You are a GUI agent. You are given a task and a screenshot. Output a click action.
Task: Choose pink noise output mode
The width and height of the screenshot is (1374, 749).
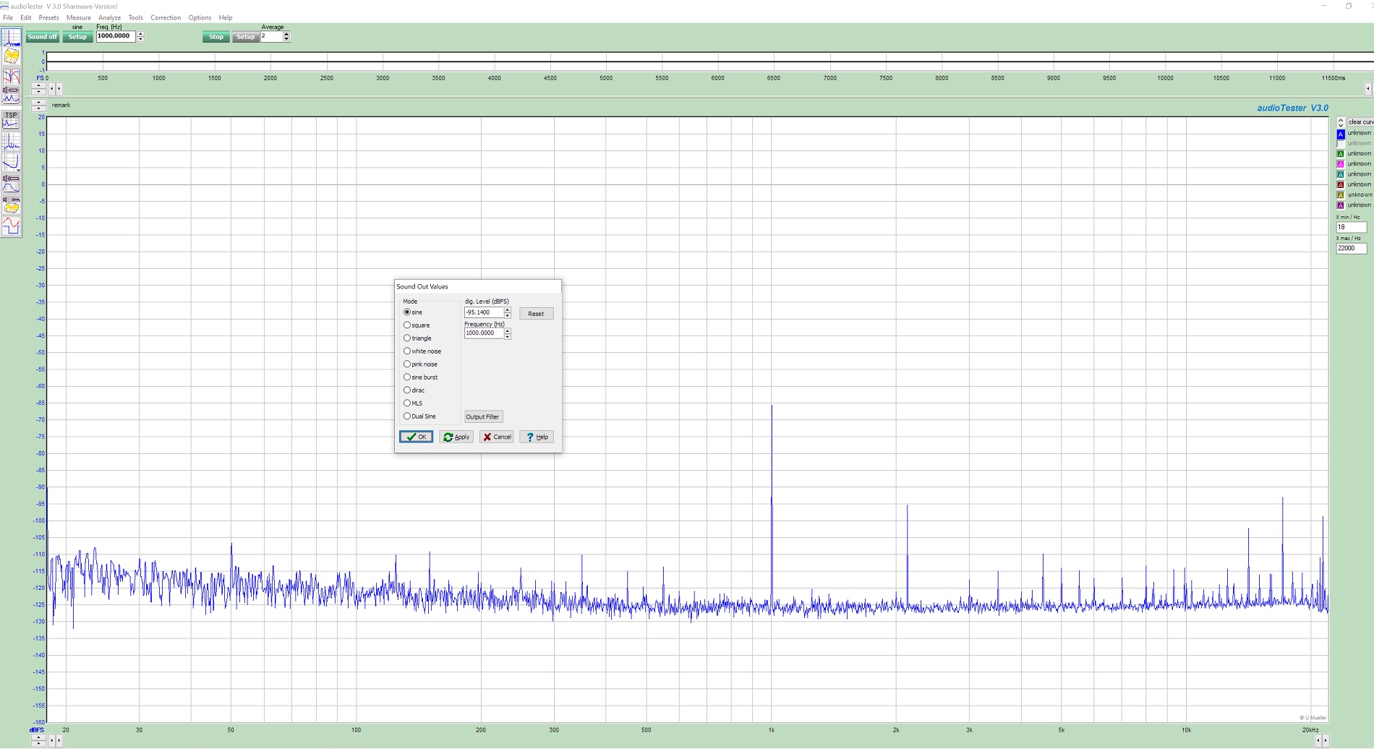pos(407,364)
